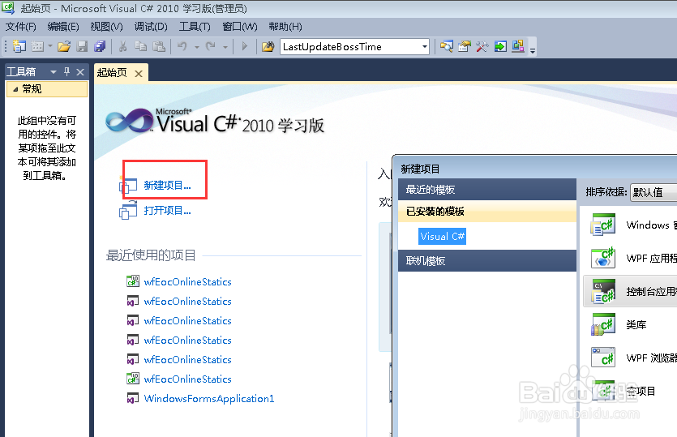677x437 pixels.
Task: Open Solution Explorer from the toolbar icon
Action: (447, 46)
